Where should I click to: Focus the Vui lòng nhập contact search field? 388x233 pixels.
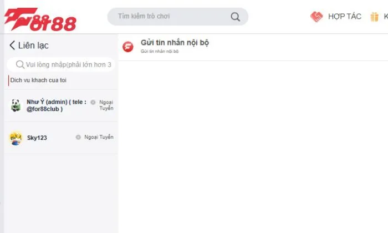[x=68, y=65]
